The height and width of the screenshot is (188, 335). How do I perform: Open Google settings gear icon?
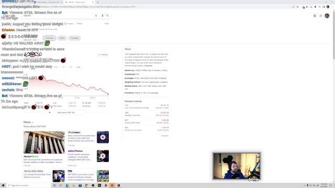(x=315, y=16)
